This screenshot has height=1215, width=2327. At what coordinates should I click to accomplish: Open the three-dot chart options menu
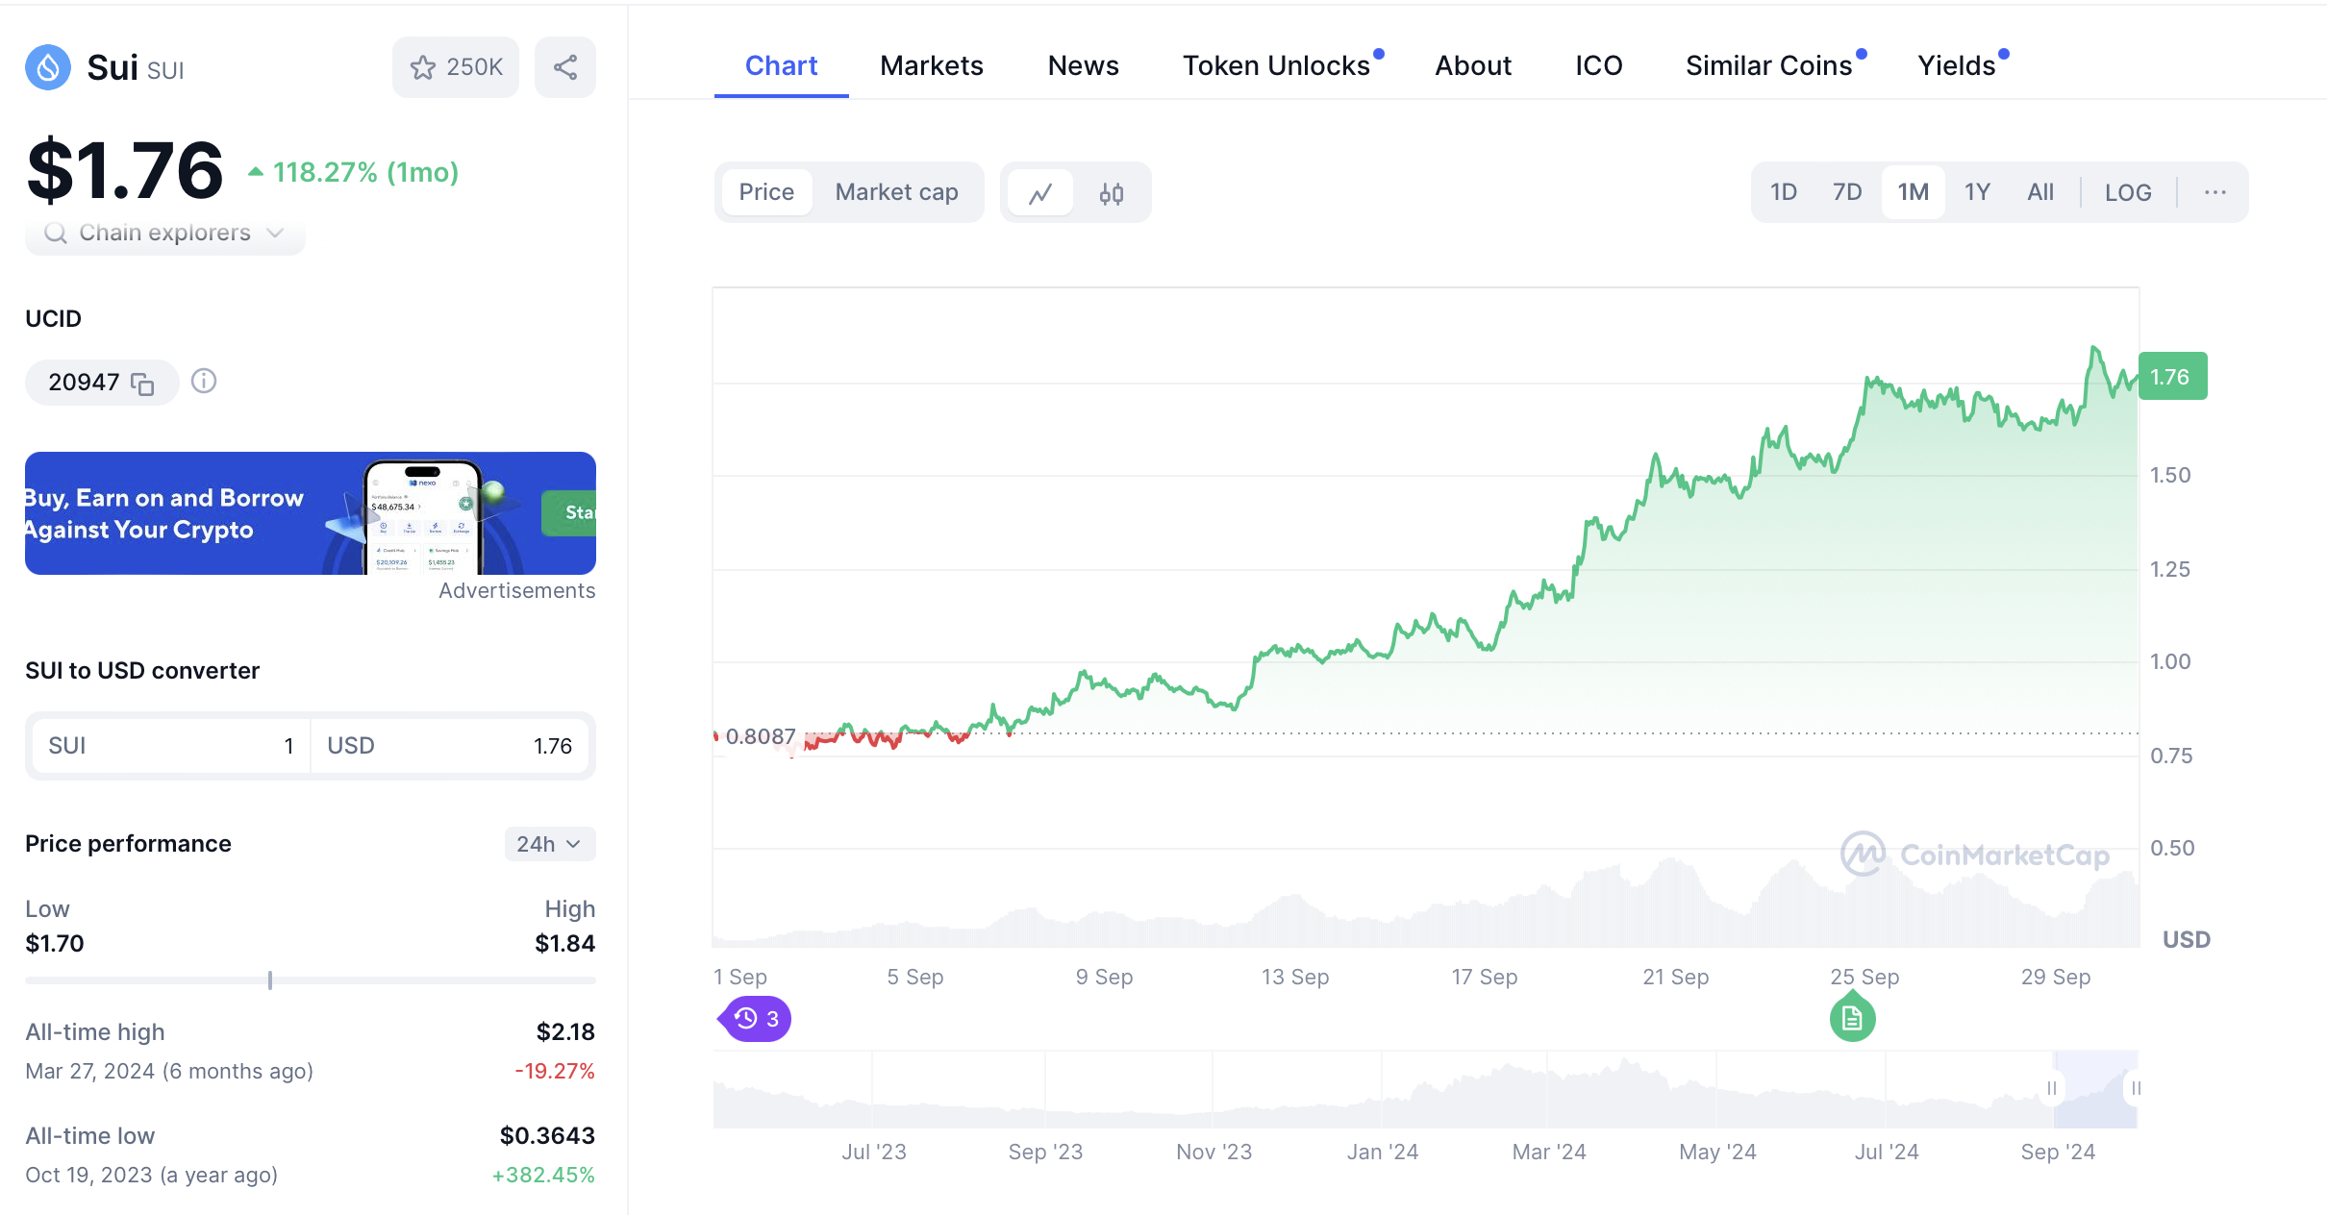pyautogui.click(x=2214, y=192)
